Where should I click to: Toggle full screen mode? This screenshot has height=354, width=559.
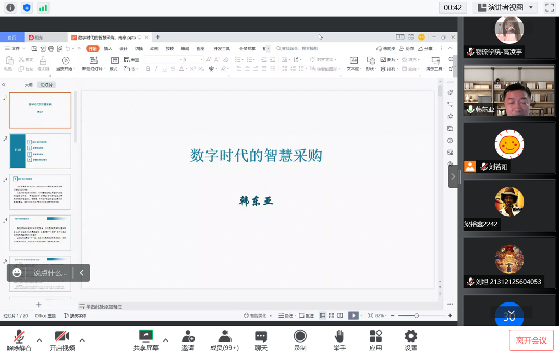[549, 8]
